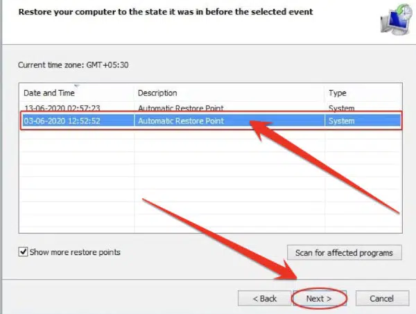This screenshot has height=314, width=416.
Task: Sort list by Description column header
Action: tap(157, 93)
